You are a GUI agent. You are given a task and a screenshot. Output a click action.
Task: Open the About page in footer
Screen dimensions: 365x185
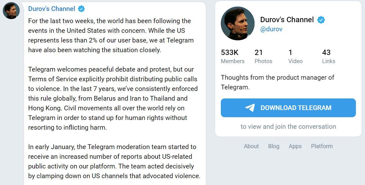click(251, 146)
